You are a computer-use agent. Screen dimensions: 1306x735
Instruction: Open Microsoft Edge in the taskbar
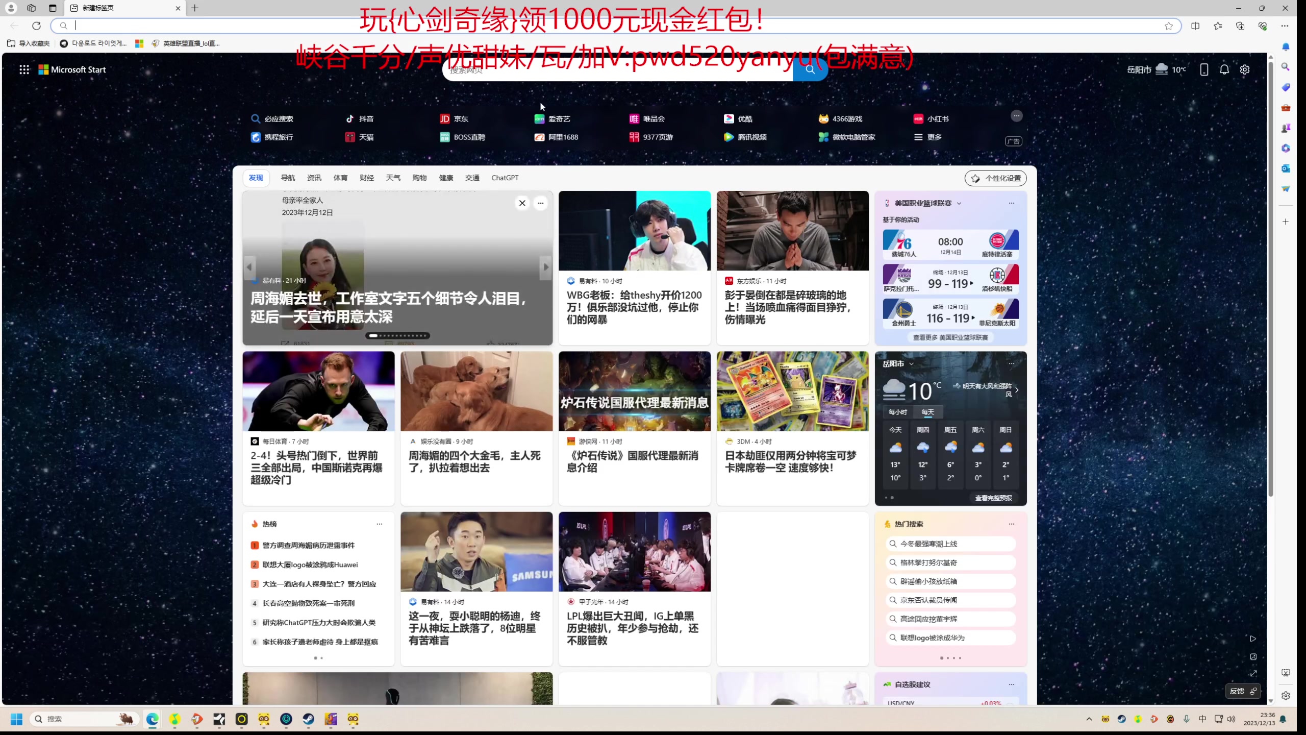pos(152,719)
